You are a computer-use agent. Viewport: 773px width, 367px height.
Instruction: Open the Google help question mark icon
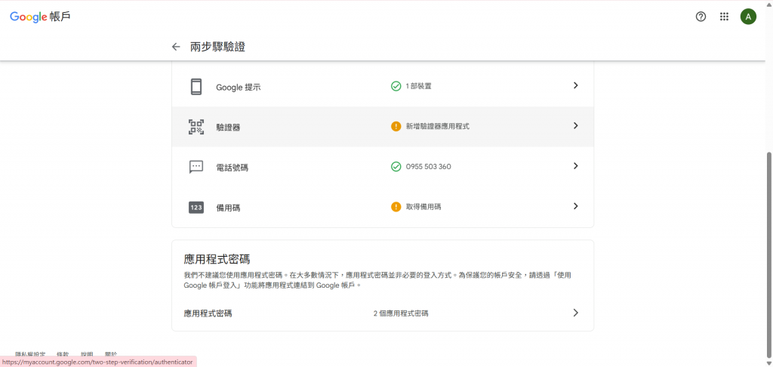pos(701,17)
